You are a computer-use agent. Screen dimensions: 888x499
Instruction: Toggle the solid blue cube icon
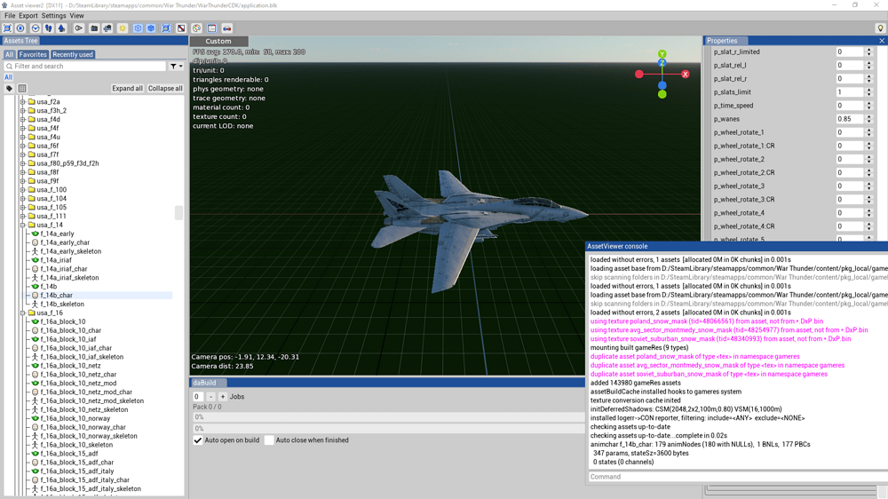tap(151, 28)
